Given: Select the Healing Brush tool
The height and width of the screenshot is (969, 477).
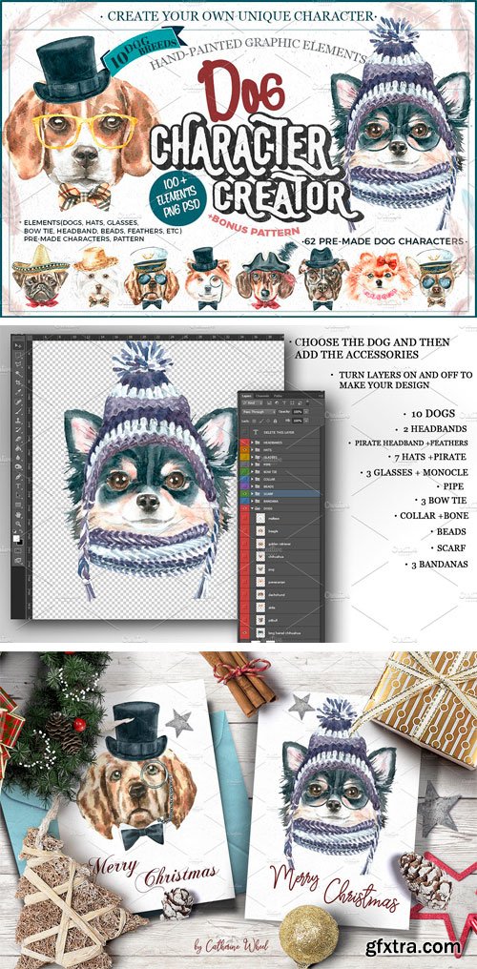Looking at the screenshot, I should click(18, 402).
